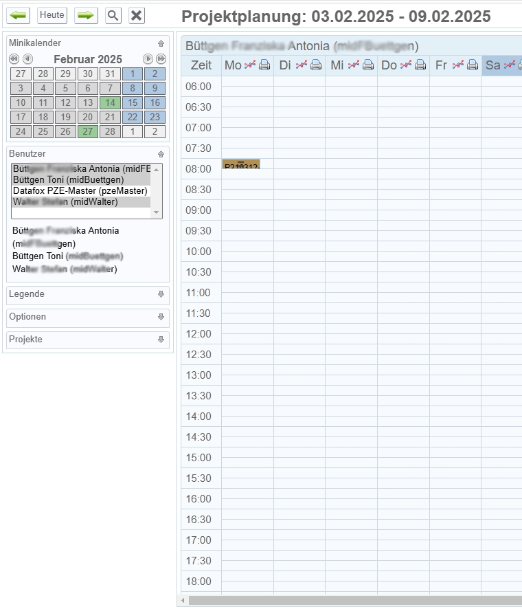Open search with magnifier icon
Viewport: 522px width, 609px height.
113,16
